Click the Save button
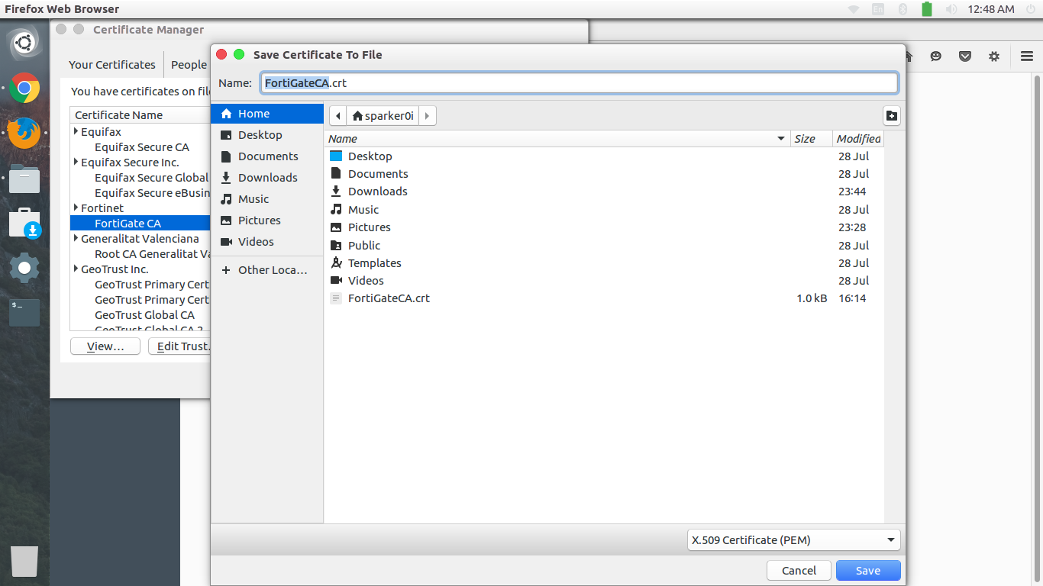This screenshot has width=1043, height=586. [x=867, y=570]
